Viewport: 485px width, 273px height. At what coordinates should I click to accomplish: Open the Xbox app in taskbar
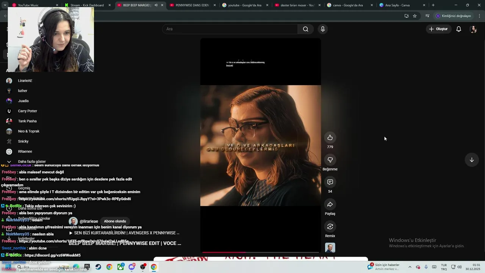120,267
